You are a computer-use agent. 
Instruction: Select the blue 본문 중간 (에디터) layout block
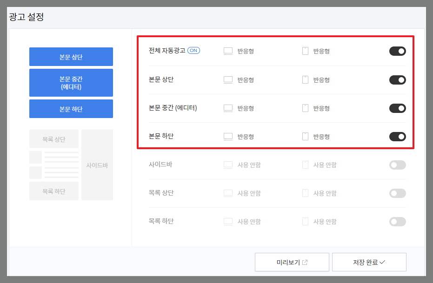(71, 83)
